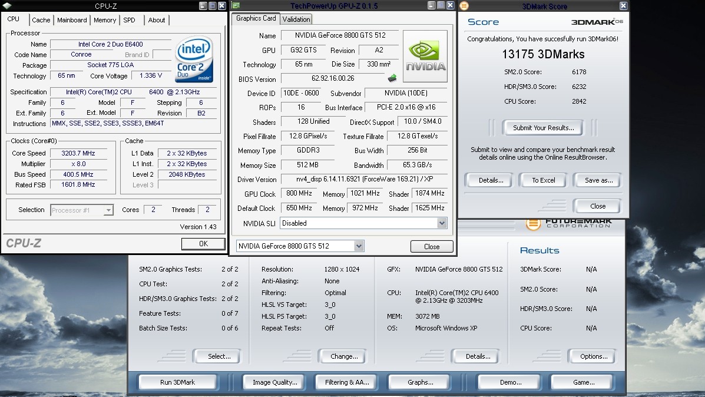The image size is (705, 397).
Task: Select the Graphics Card tab in GPU-Z
Action: (x=256, y=18)
